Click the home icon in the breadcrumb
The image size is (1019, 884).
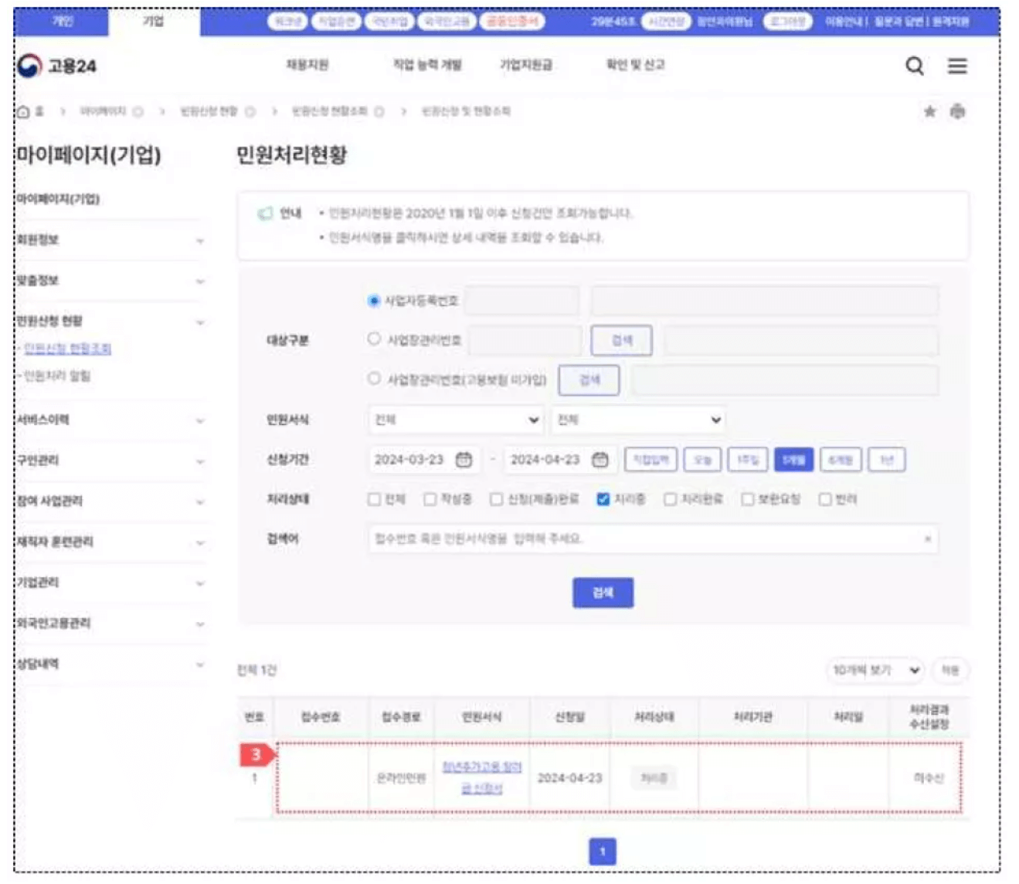pyautogui.click(x=24, y=110)
